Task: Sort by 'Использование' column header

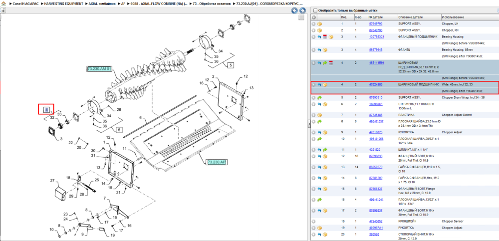Action: [453, 17]
